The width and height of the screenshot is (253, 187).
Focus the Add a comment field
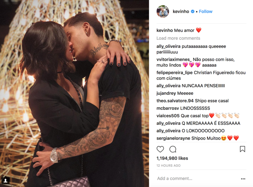point(198,178)
